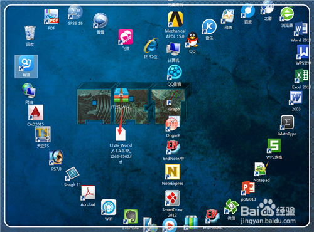314x232 pixels.
Task: Launch the Word 2013 shortcut
Action: point(301,29)
